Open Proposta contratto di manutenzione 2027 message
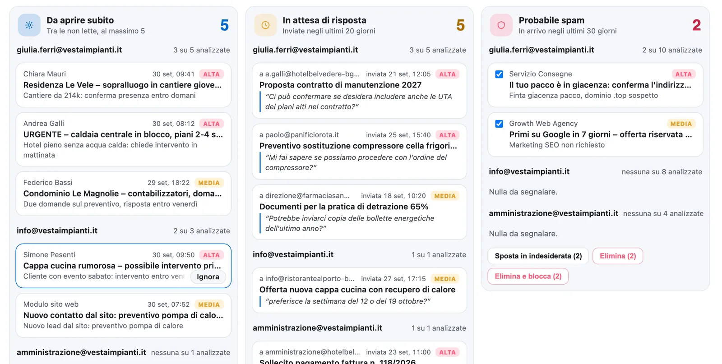Screen dimensions: 722x364 tap(359, 91)
